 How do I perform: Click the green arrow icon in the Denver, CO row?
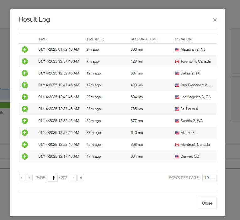click(x=25, y=156)
